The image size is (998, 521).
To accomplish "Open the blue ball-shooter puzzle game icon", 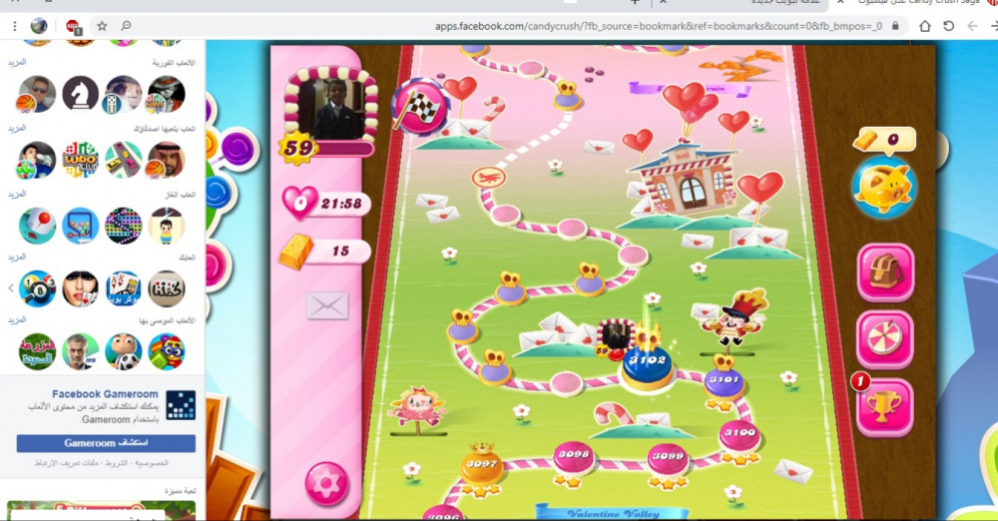I will click(80, 226).
